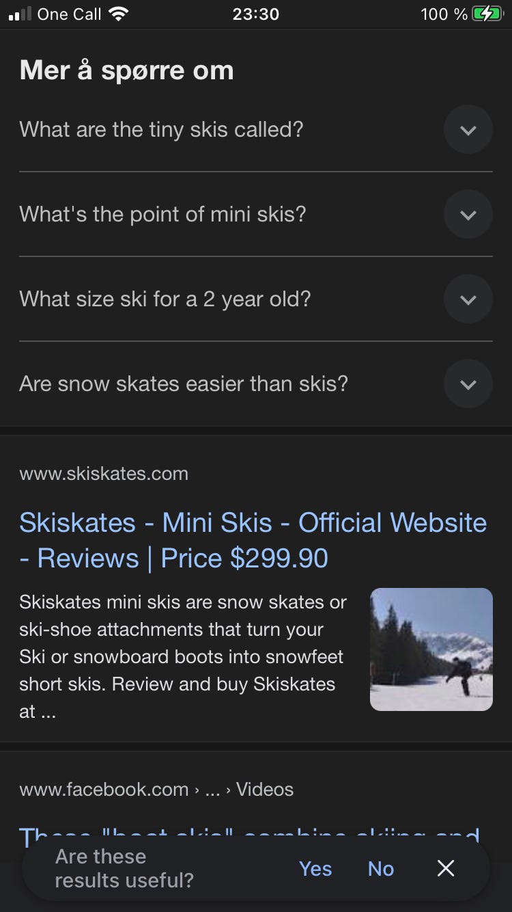Tap the question 'What are the tiny skis called?'
The height and width of the screenshot is (912, 512).
(x=161, y=129)
